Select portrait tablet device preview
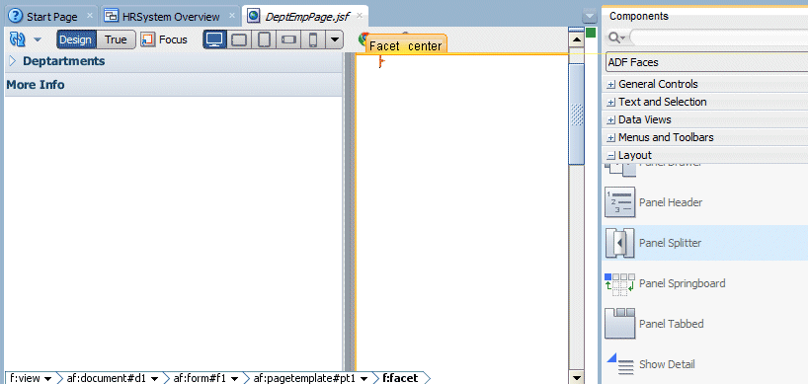 264,39
